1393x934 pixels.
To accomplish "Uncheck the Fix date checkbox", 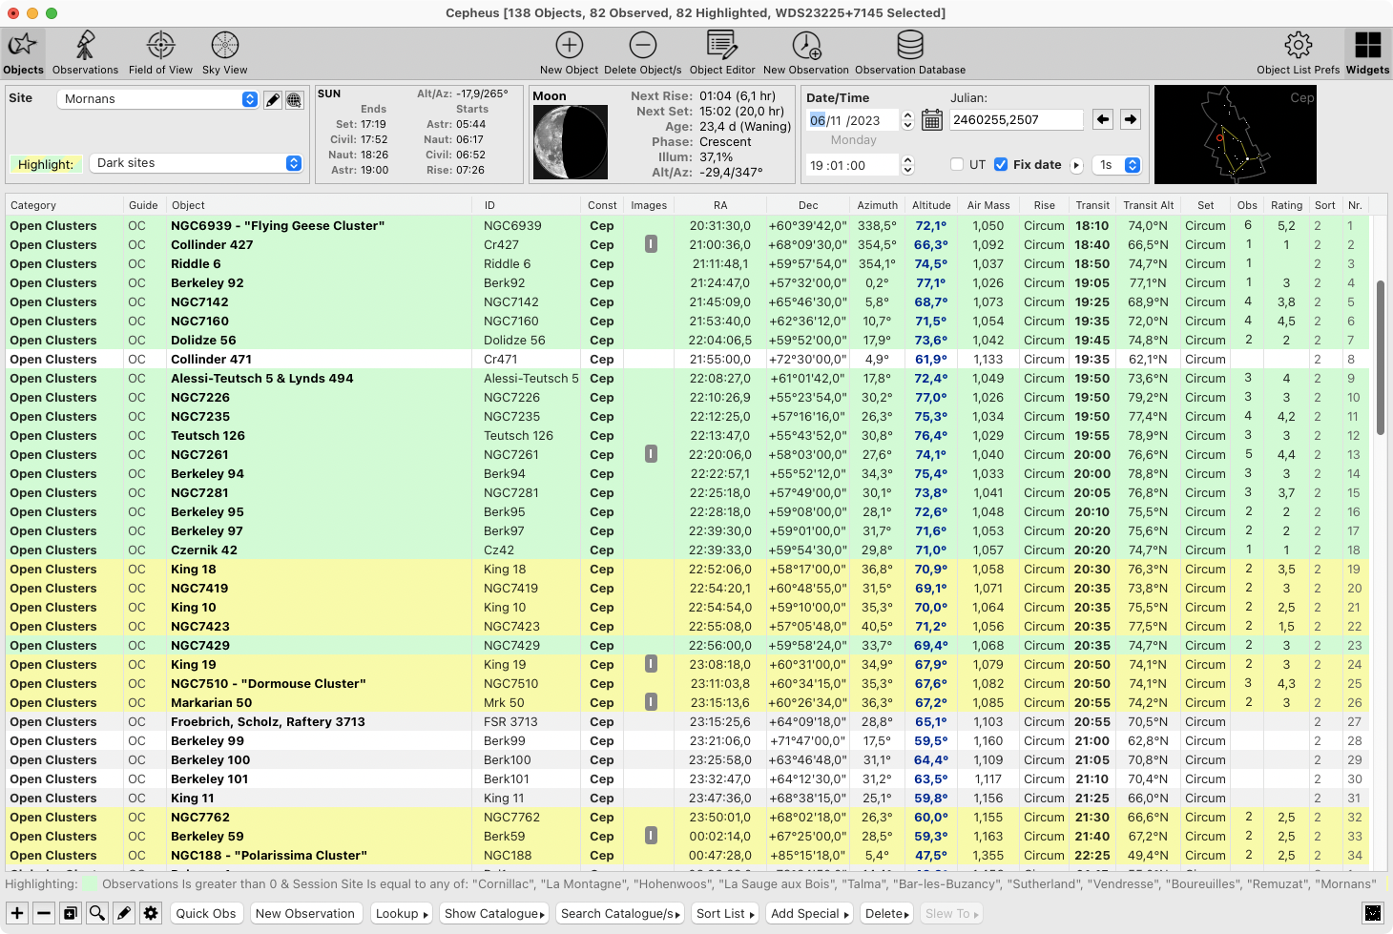I will (x=1001, y=164).
